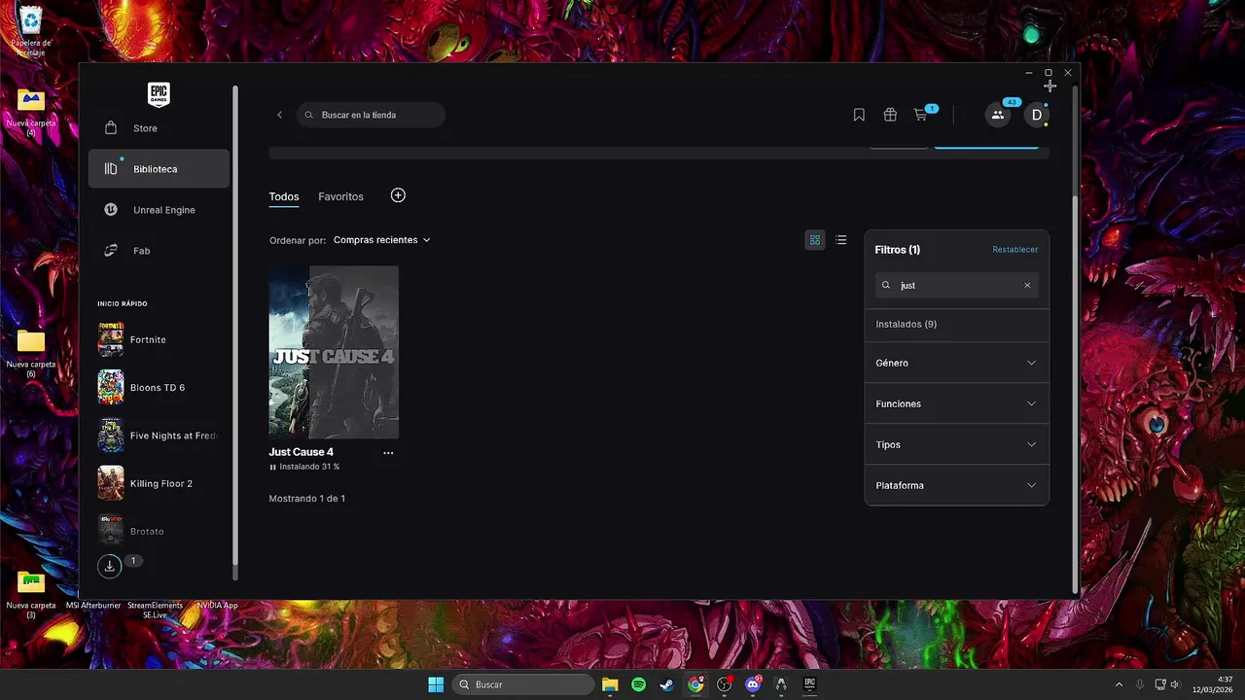Open Just Cause 4 options three-dot menu
This screenshot has width=1245, height=700.
[x=388, y=453]
